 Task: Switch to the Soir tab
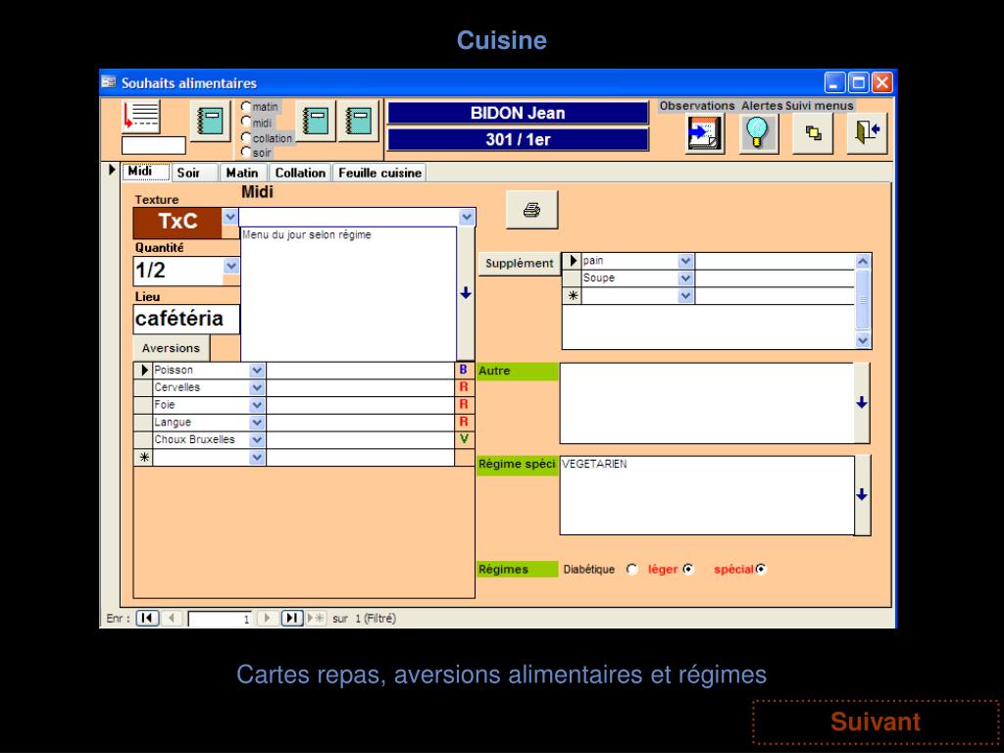tap(195, 173)
